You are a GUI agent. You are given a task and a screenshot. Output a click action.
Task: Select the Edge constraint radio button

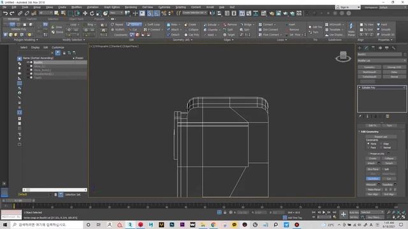click(381, 144)
